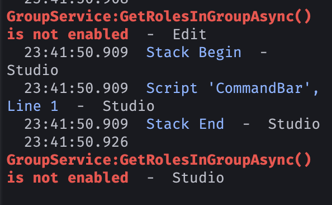Select the second red "is not enabled" text
Image resolution: width=332 pixels, height=205 pixels.
coord(68,178)
